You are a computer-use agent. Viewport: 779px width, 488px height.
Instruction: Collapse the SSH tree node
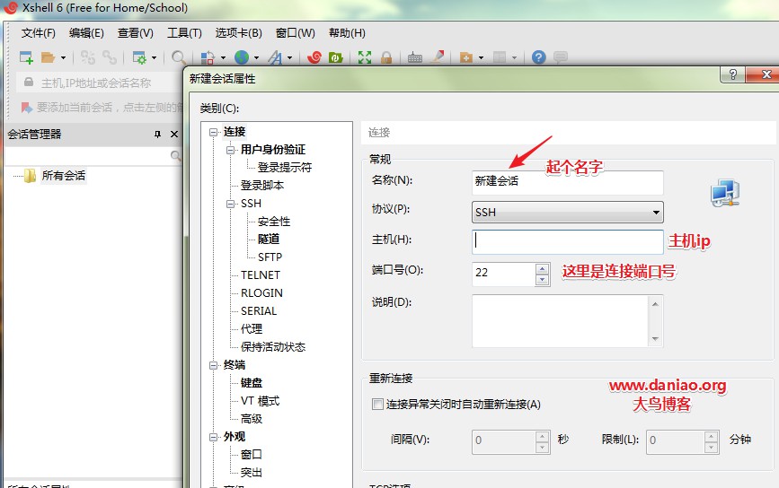click(230, 204)
